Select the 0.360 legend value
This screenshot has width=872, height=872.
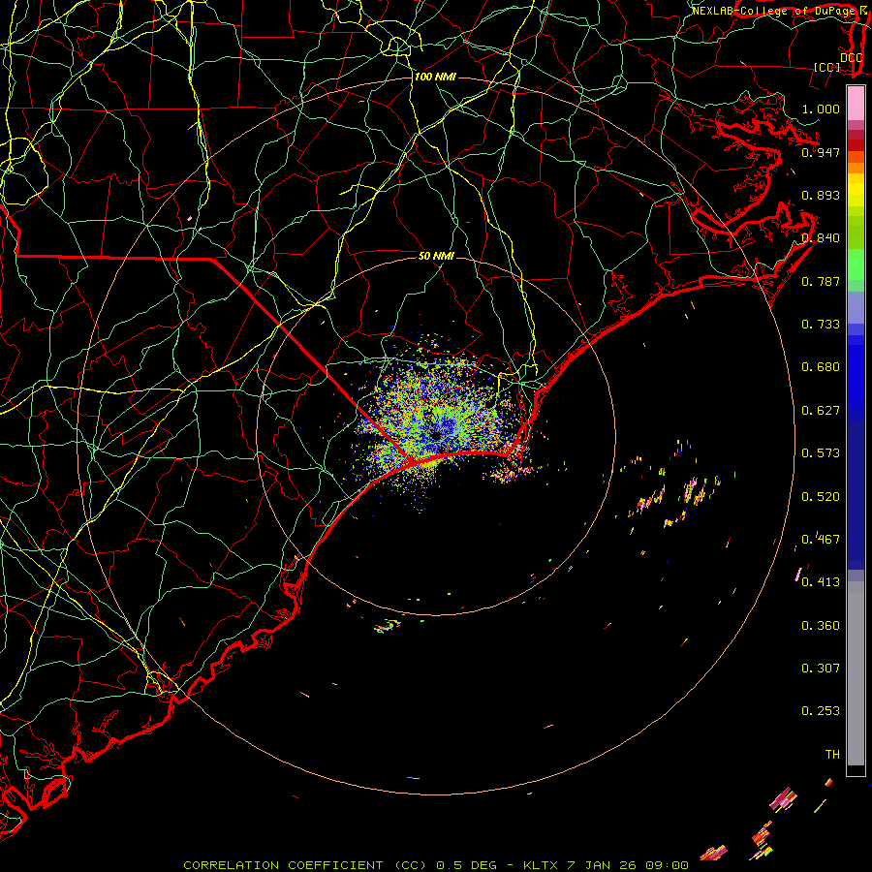pyautogui.click(x=821, y=626)
